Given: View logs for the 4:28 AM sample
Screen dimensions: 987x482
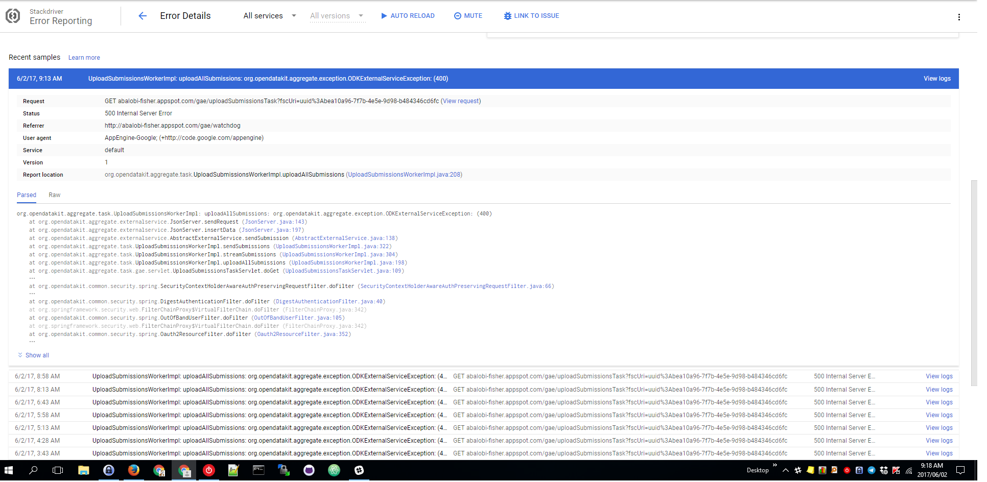Looking at the screenshot, I should (x=939, y=441).
